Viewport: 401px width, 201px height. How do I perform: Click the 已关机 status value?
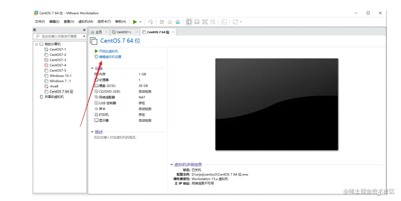click(196, 170)
